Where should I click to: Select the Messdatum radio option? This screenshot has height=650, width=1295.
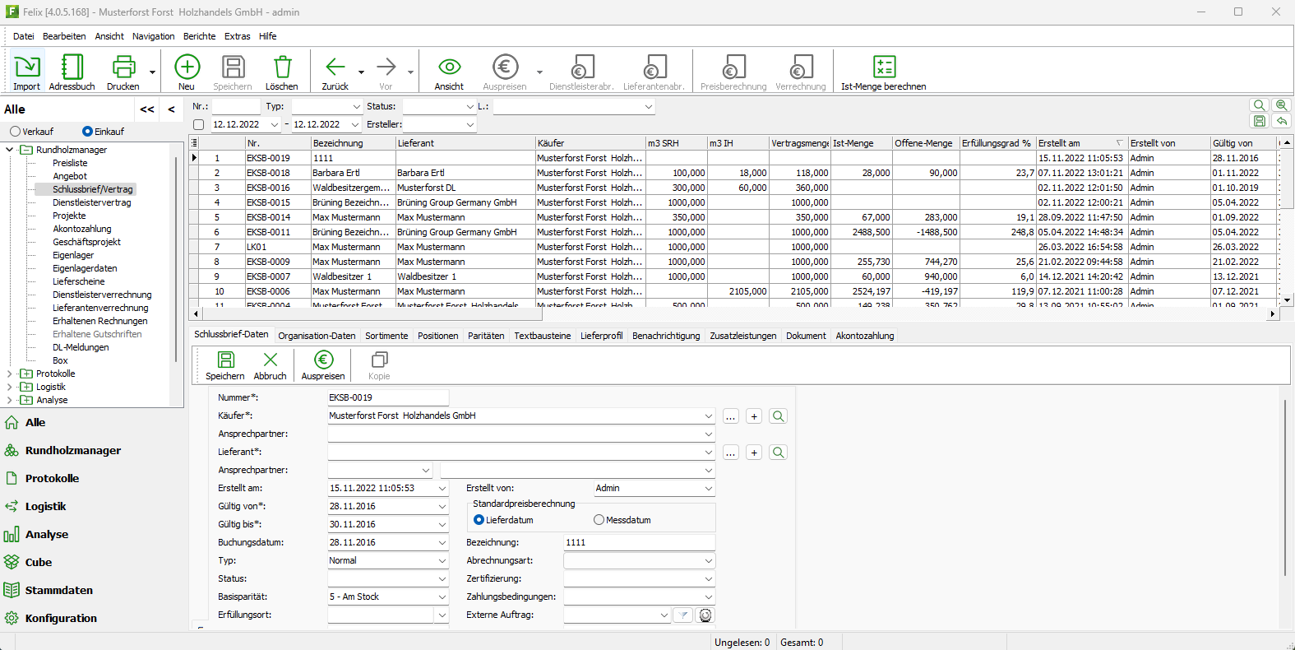[599, 520]
